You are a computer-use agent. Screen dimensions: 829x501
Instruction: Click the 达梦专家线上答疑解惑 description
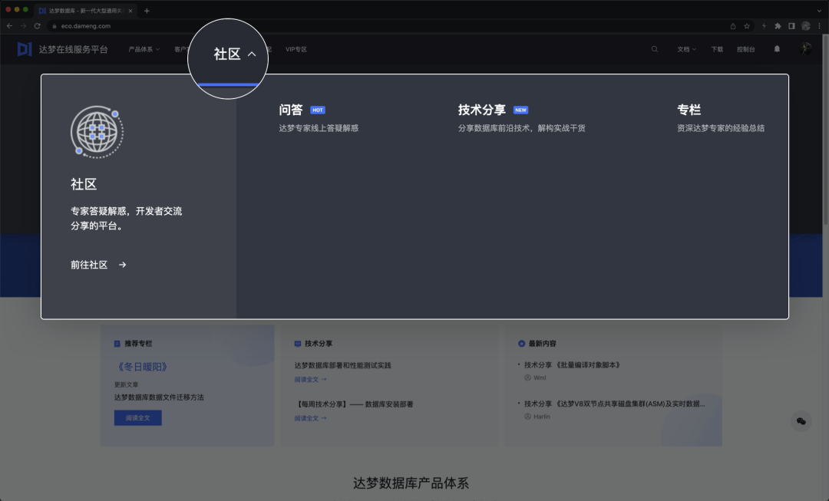coord(319,128)
